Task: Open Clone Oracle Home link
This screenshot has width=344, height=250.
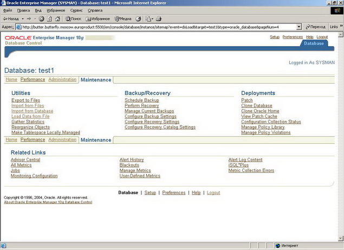Action: click(260, 111)
